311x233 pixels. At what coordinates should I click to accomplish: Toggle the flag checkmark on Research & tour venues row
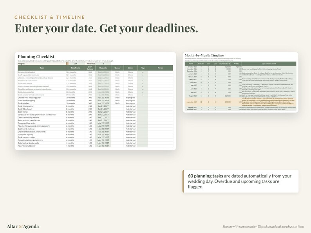pyautogui.click(x=143, y=81)
